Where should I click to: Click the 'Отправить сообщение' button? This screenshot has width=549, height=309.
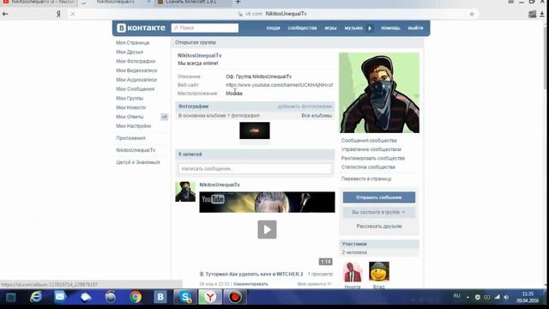(x=379, y=197)
